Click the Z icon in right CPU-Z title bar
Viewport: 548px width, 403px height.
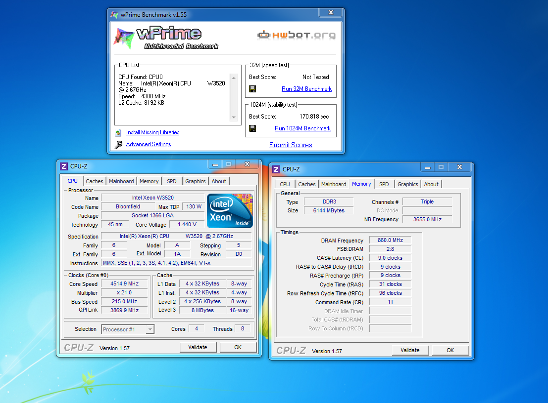[x=276, y=169]
